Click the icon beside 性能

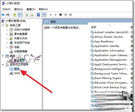tap(11, 47)
